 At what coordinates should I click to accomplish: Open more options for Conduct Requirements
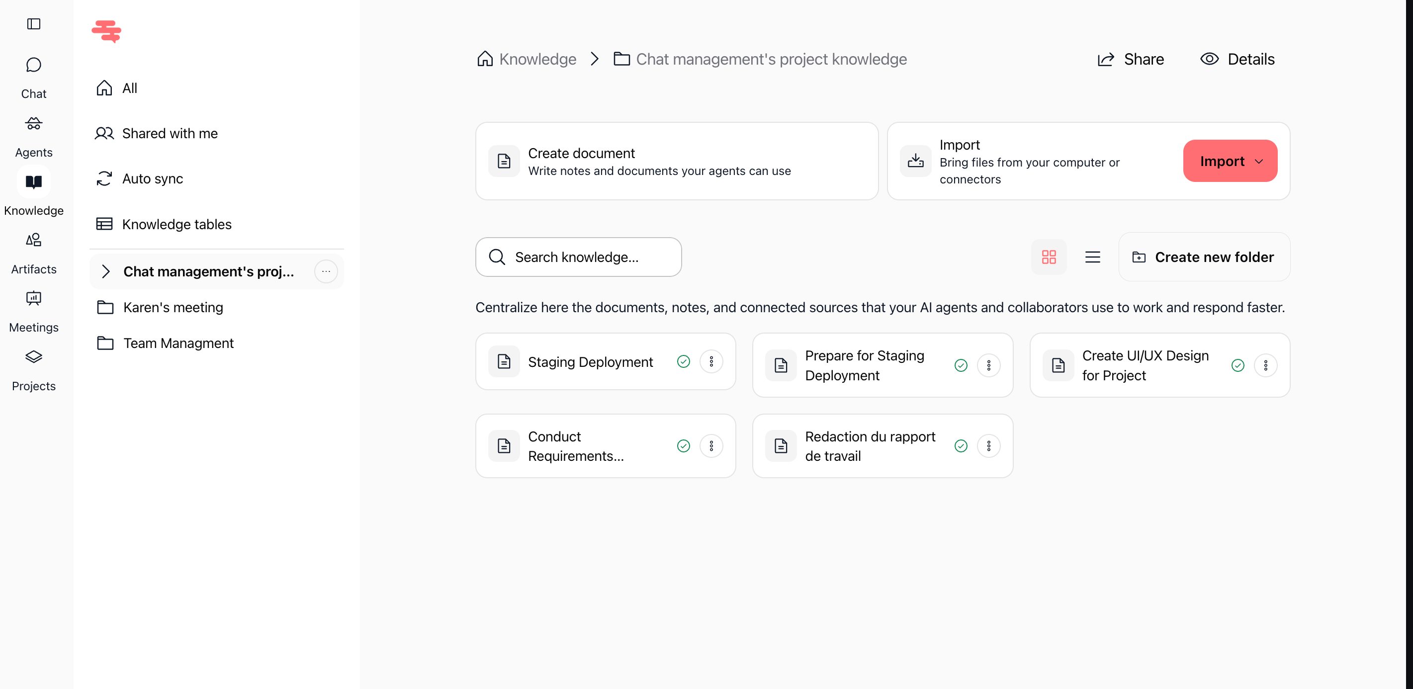click(x=711, y=446)
